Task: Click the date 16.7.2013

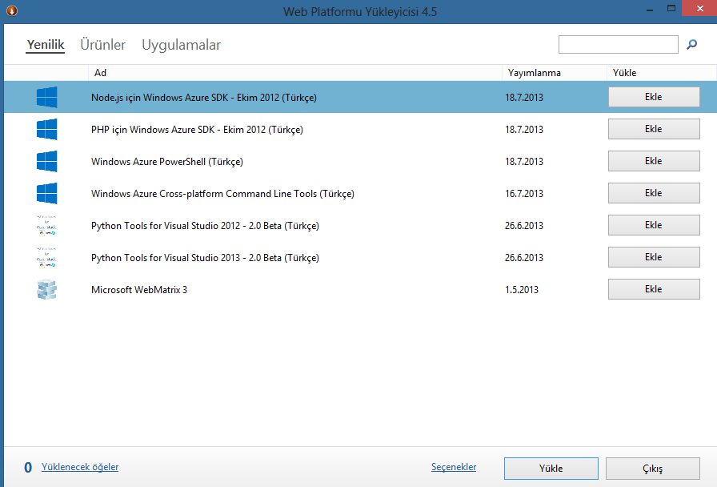Action: click(524, 194)
